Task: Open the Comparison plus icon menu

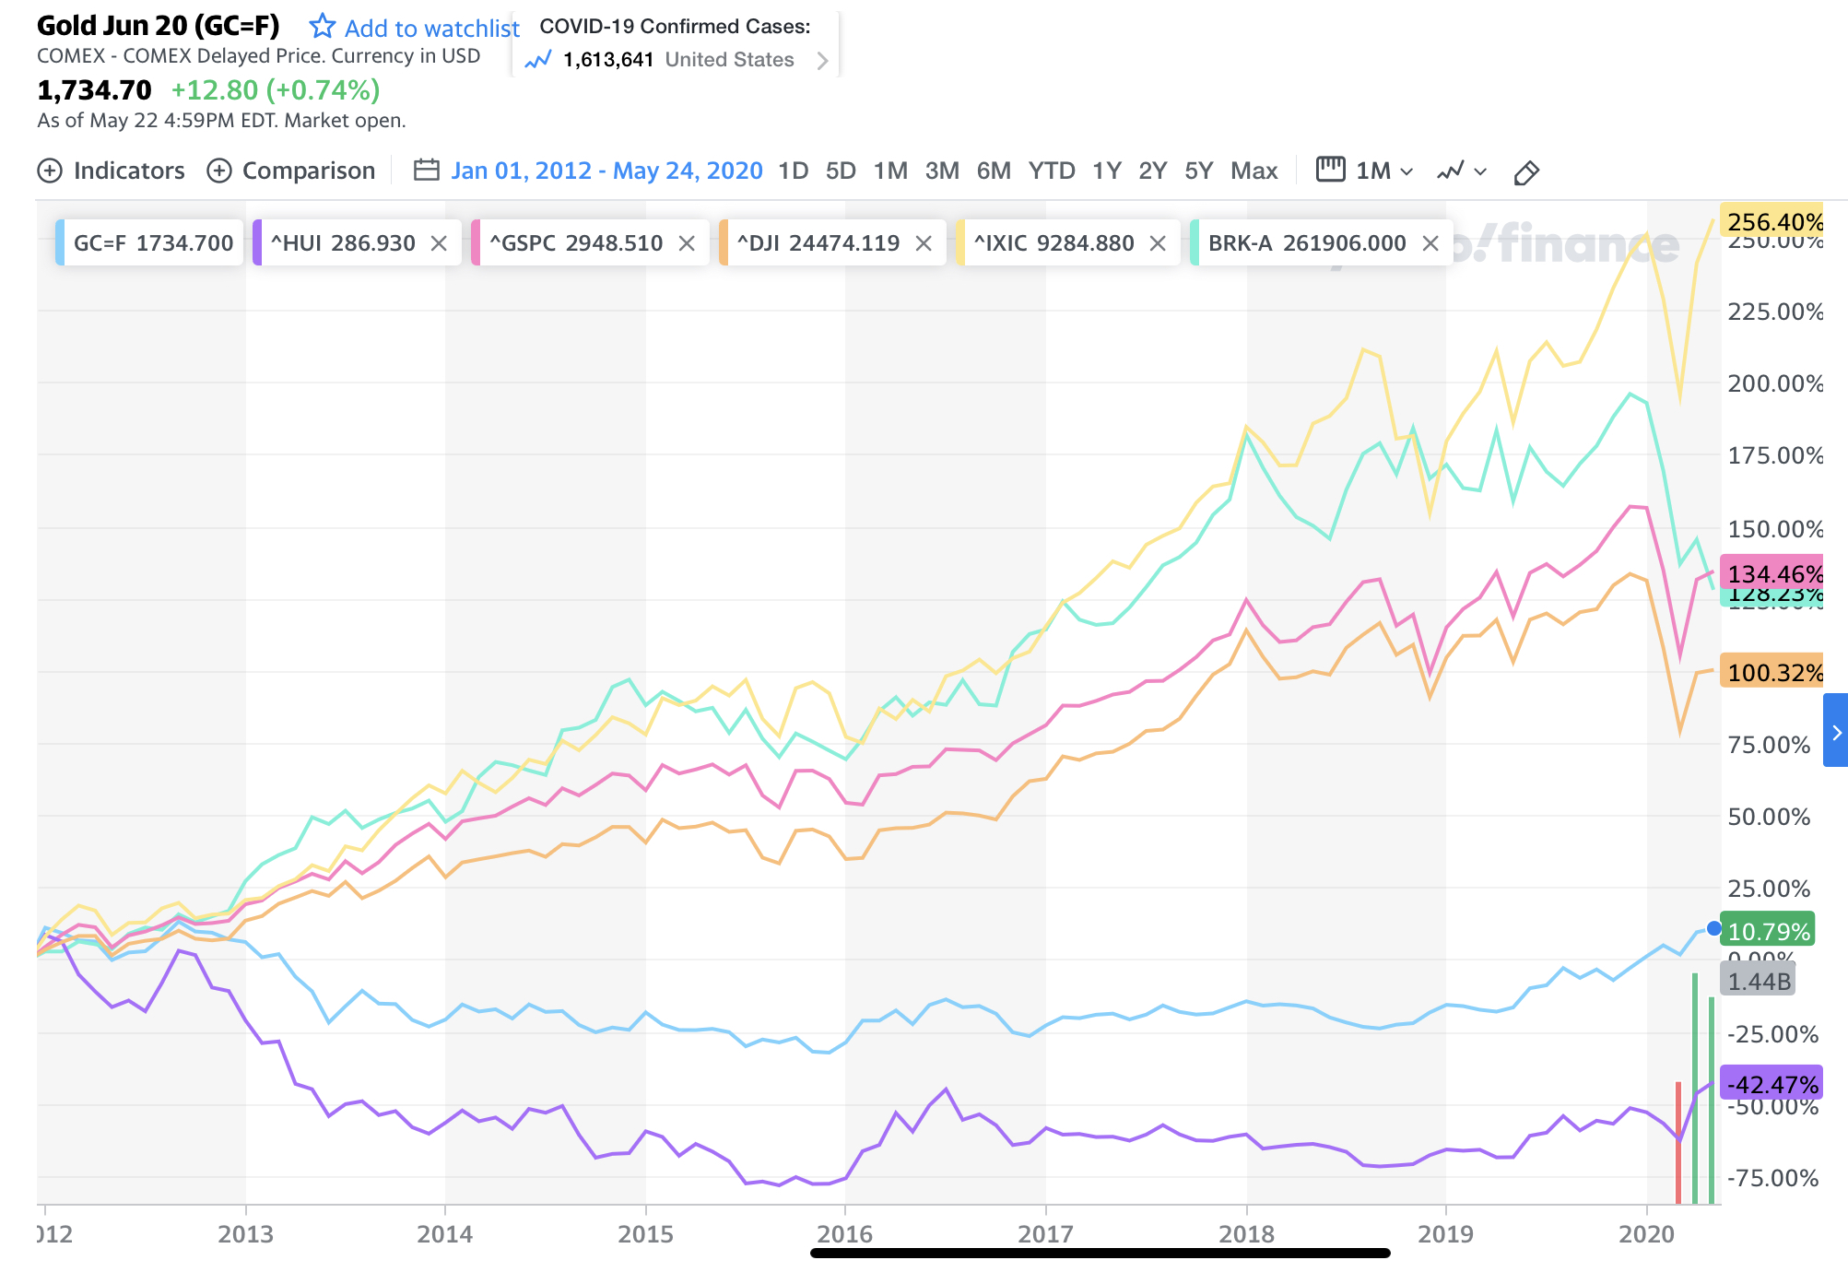Action: pyautogui.click(x=219, y=171)
